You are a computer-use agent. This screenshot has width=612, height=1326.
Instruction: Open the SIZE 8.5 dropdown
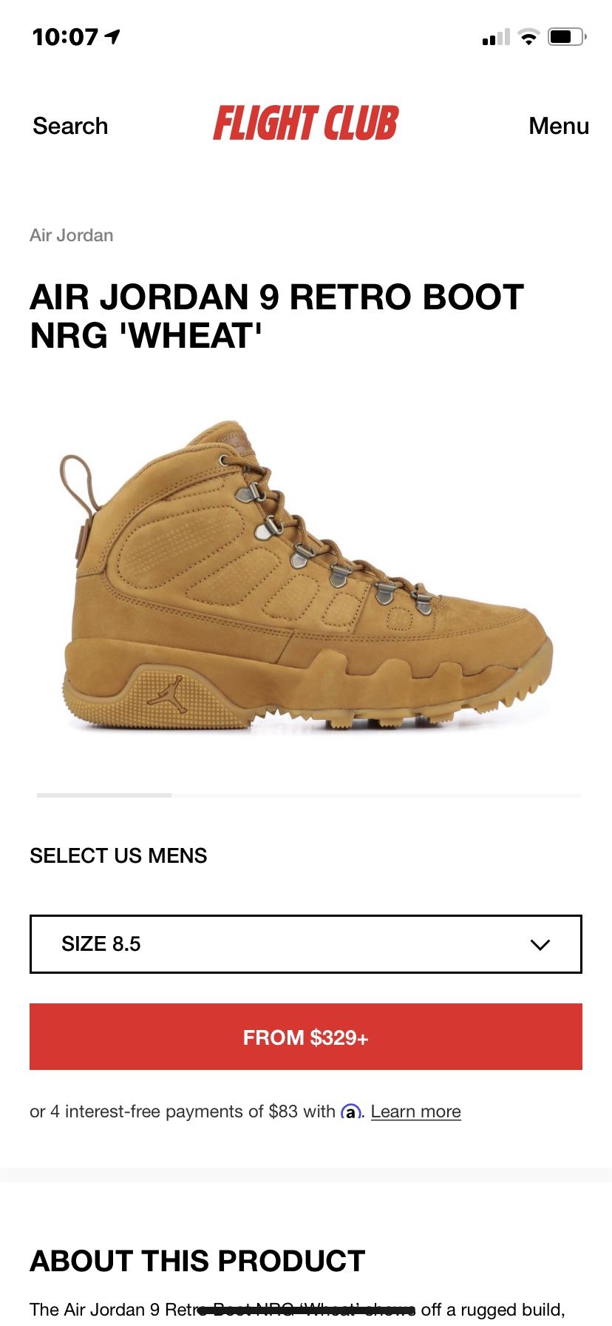pos(306,944)
